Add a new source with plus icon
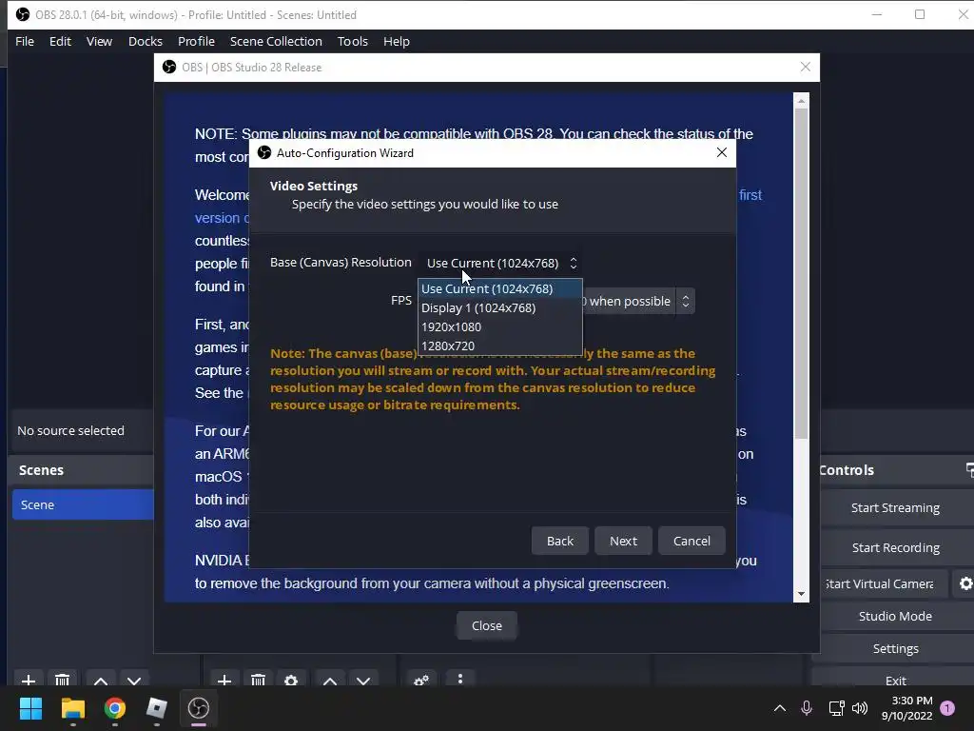The image size is (974, 731). [x=224, y=681]
